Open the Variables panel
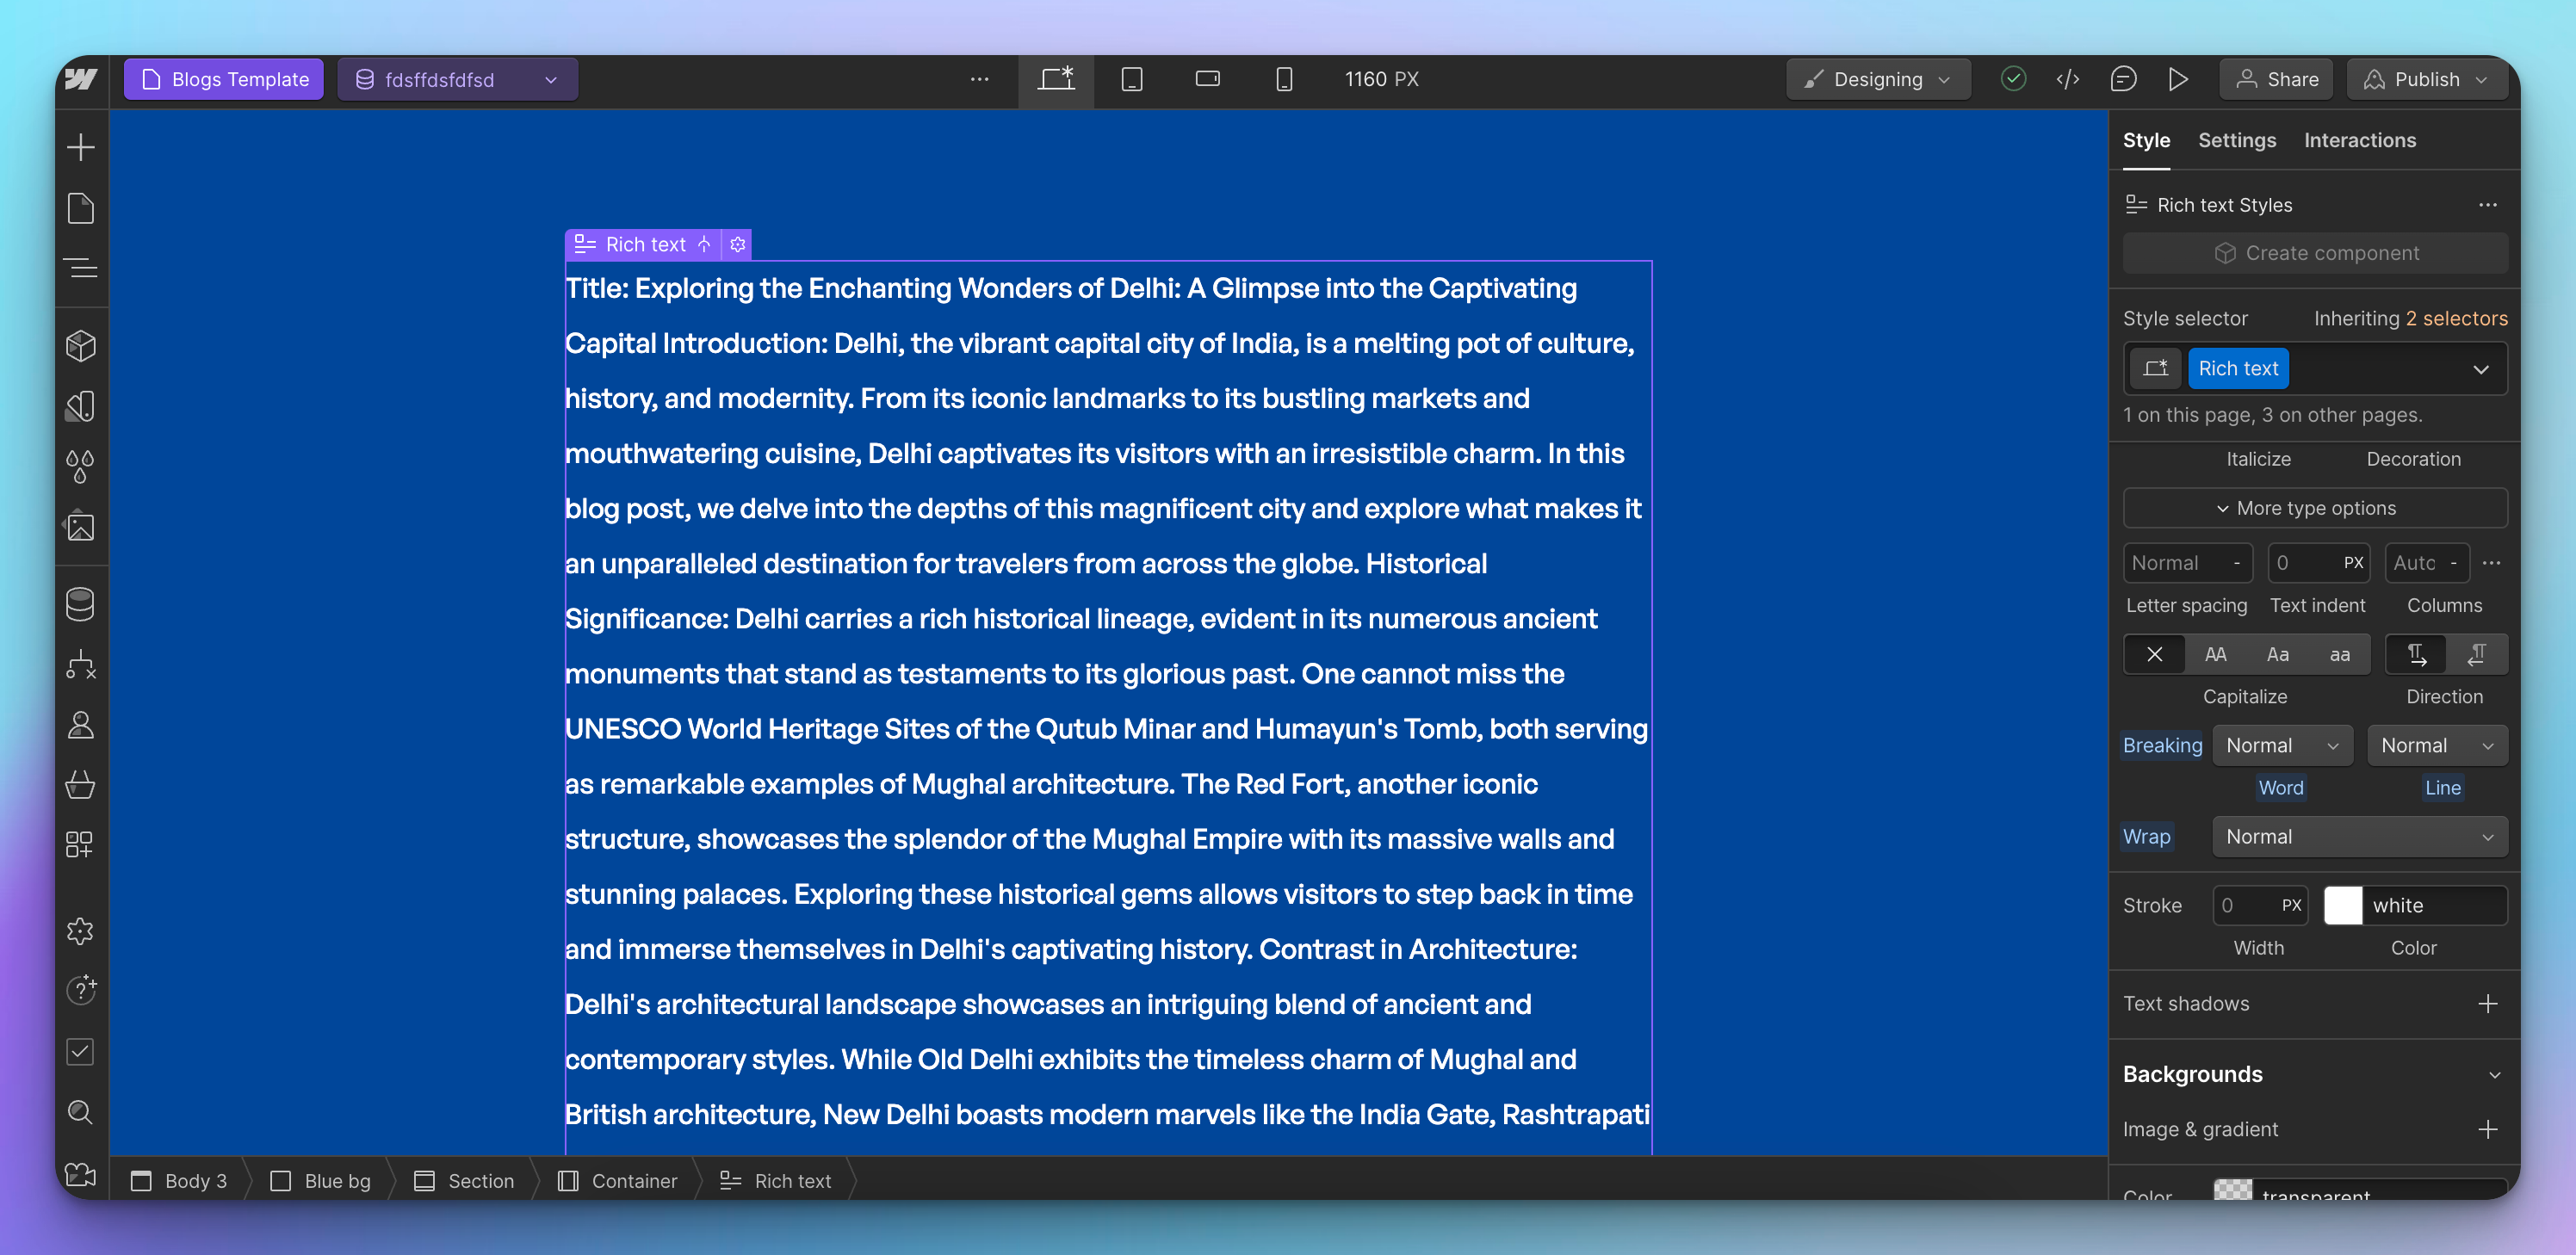 point(81,406)
